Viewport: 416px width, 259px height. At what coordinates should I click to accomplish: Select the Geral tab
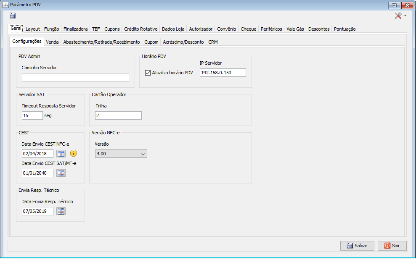(16, 29)
